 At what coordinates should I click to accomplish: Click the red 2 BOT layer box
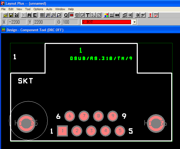[106, 22]
